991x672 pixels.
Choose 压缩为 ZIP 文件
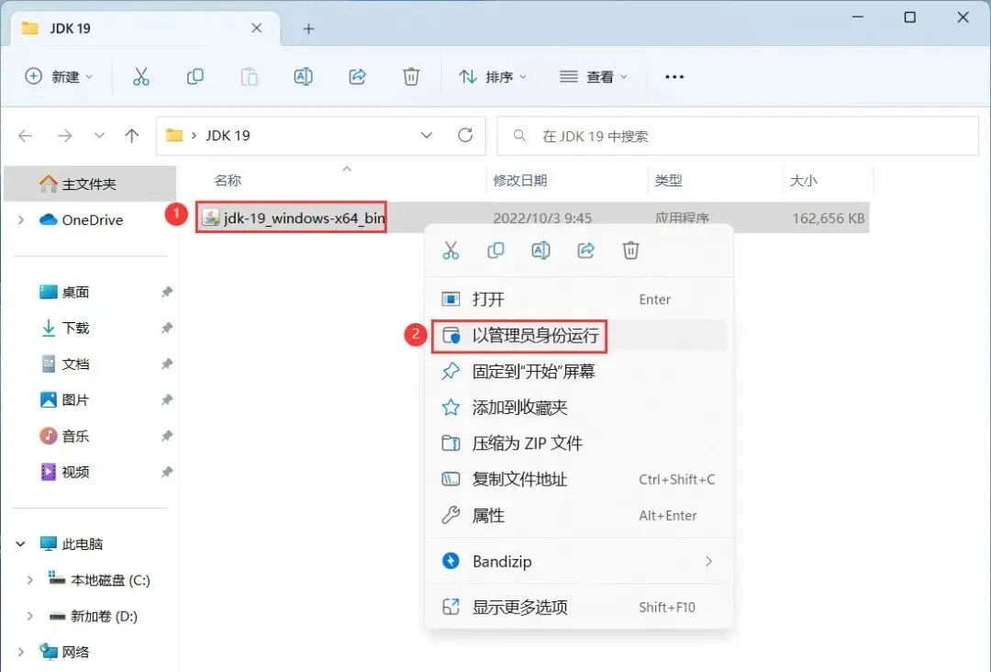(x=579, y=443)
